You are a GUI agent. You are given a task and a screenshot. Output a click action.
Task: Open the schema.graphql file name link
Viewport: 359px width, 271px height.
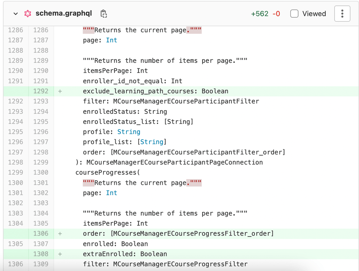pos(64,14)
